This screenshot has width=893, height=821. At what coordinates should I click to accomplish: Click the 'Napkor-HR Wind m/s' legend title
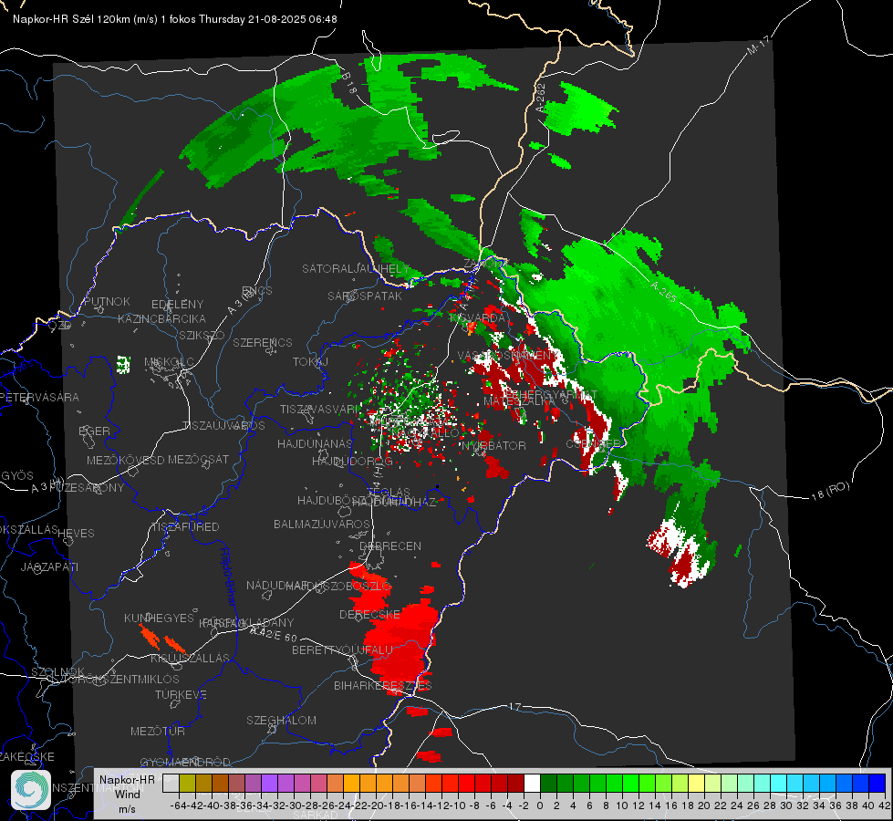click(x=127, y=794)
